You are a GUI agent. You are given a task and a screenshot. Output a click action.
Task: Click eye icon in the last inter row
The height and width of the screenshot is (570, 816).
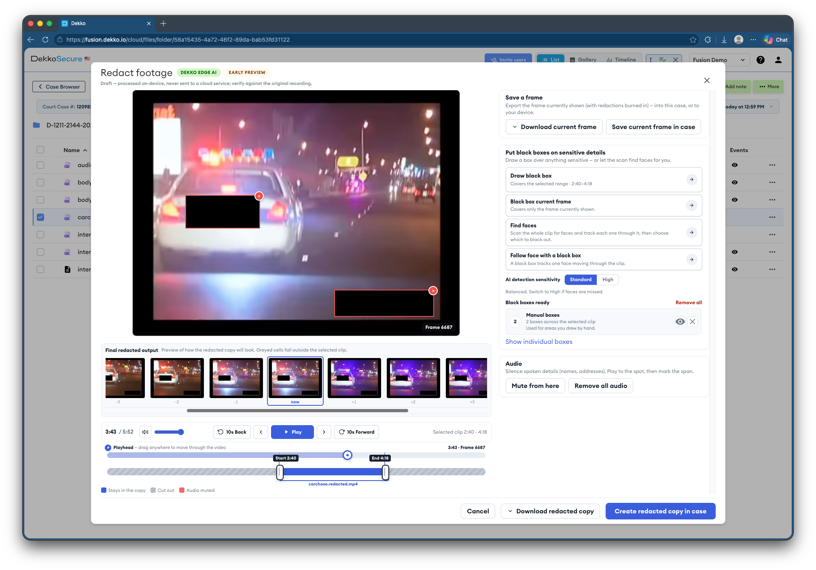click(735, 269)
